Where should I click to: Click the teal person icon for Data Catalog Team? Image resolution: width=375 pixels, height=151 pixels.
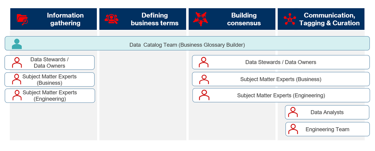17,44
